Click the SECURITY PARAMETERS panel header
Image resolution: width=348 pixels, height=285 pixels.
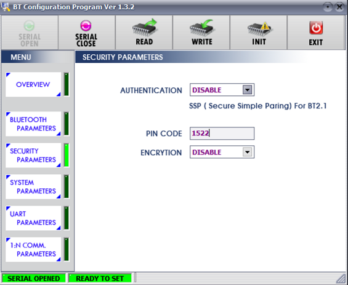click(123, 57)
